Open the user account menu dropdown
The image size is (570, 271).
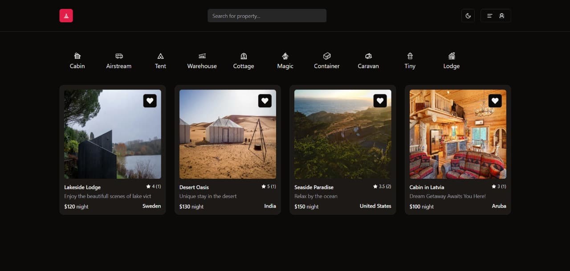(496, 16)
